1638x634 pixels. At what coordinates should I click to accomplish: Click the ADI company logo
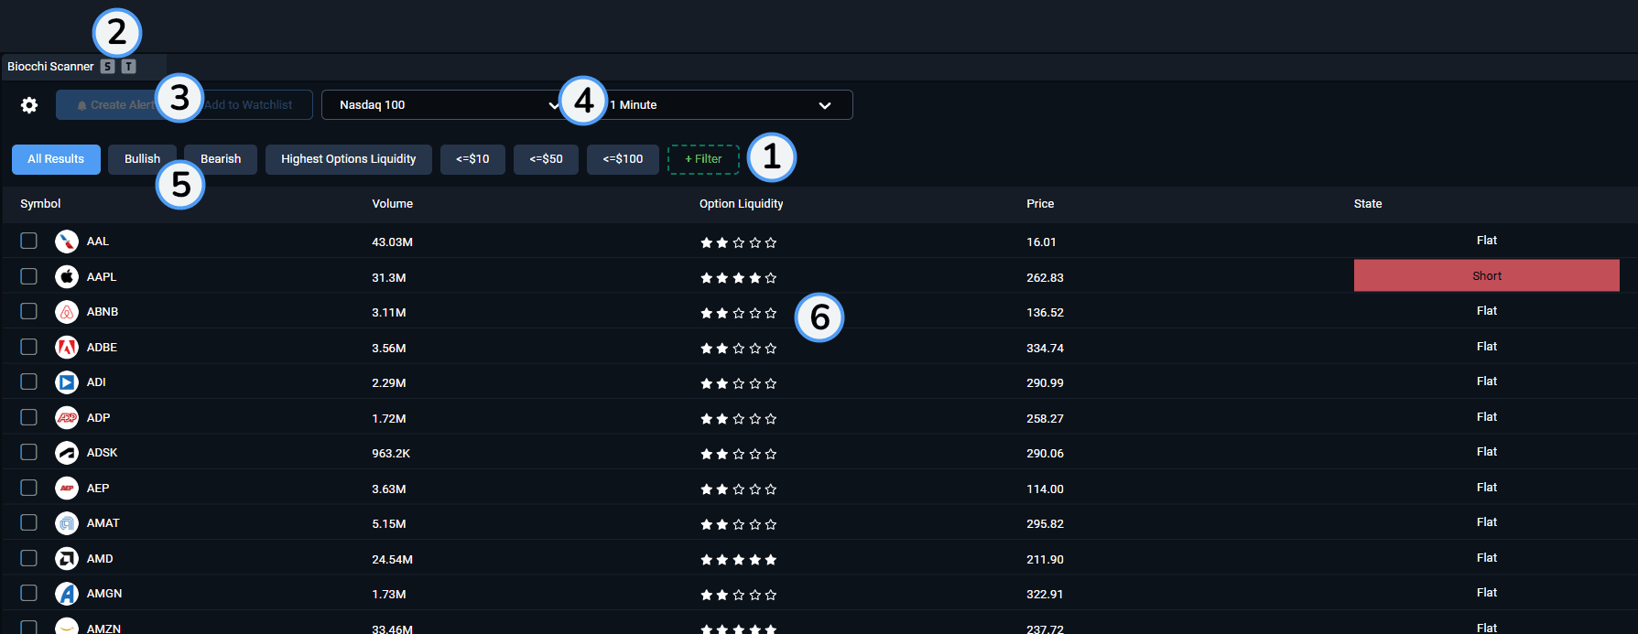pos(67,382)
